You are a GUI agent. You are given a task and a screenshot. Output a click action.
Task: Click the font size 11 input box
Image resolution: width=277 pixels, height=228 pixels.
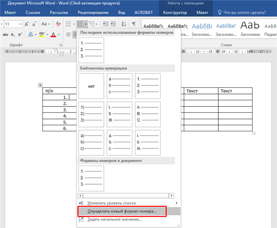click(x=11, y=24)
